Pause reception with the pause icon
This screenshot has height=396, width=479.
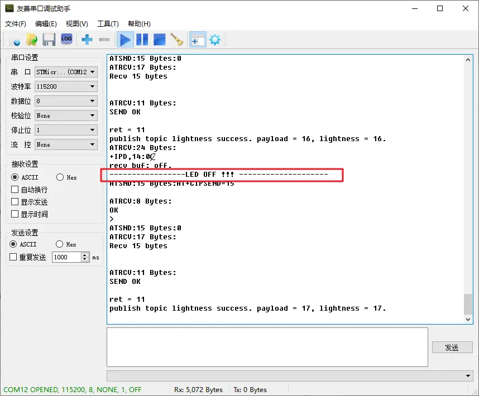click(x=142, y=40)
